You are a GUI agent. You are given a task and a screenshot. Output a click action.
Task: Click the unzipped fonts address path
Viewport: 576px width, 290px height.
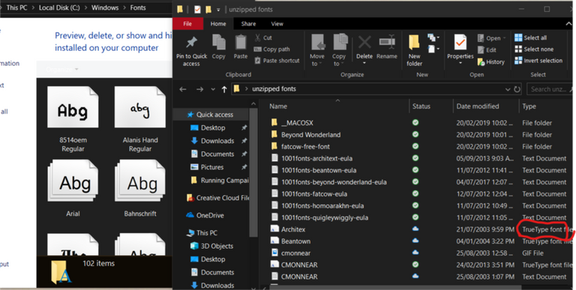click(274, 89)
